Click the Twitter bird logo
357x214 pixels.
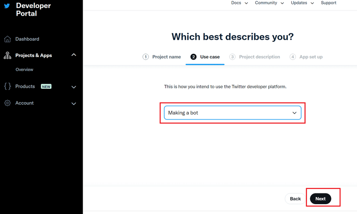click(7, 6)
